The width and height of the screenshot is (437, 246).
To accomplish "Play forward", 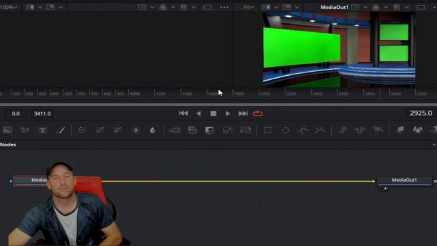I will point(227,113).
